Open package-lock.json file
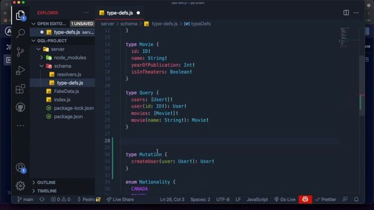The height and width of the screenshot is (210, 374). click(63, 108)
